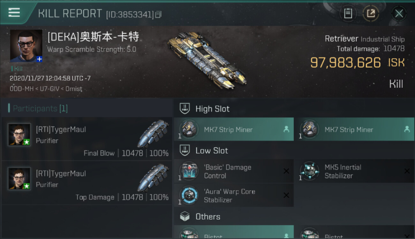View TygerMaul Final Blow participant
The image size is (415, 239).
pyautogui.click(x=87, y=139)
